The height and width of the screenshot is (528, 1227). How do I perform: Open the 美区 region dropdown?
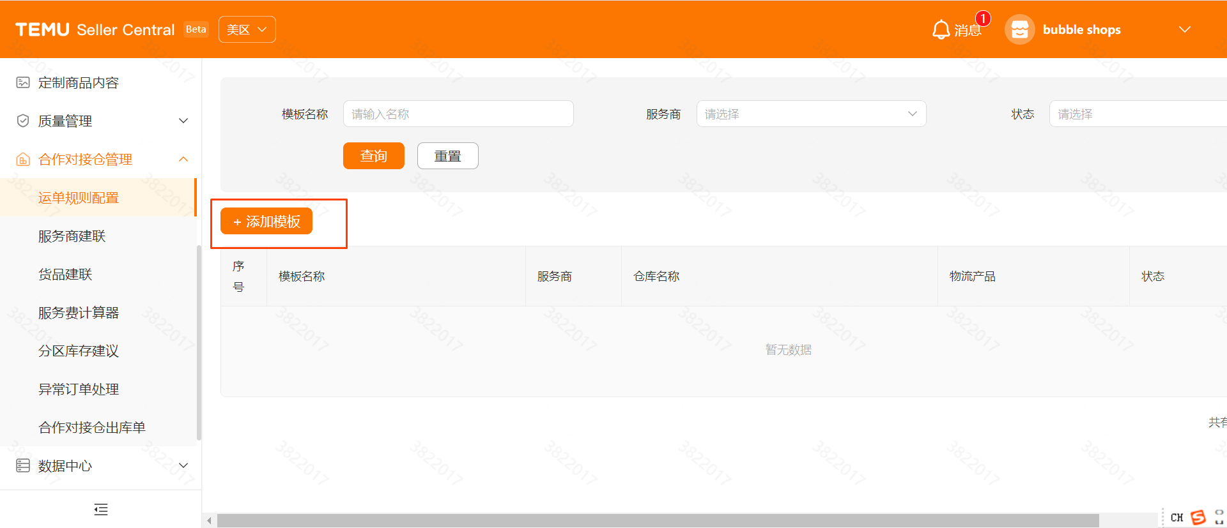click(x=247, y=30)
